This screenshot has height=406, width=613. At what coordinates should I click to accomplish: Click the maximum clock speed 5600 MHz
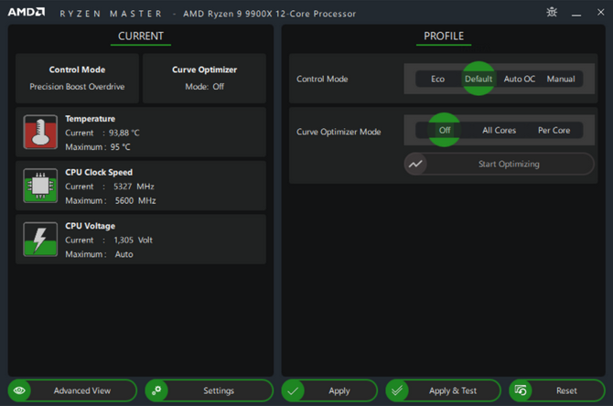[x=135, y=200]
